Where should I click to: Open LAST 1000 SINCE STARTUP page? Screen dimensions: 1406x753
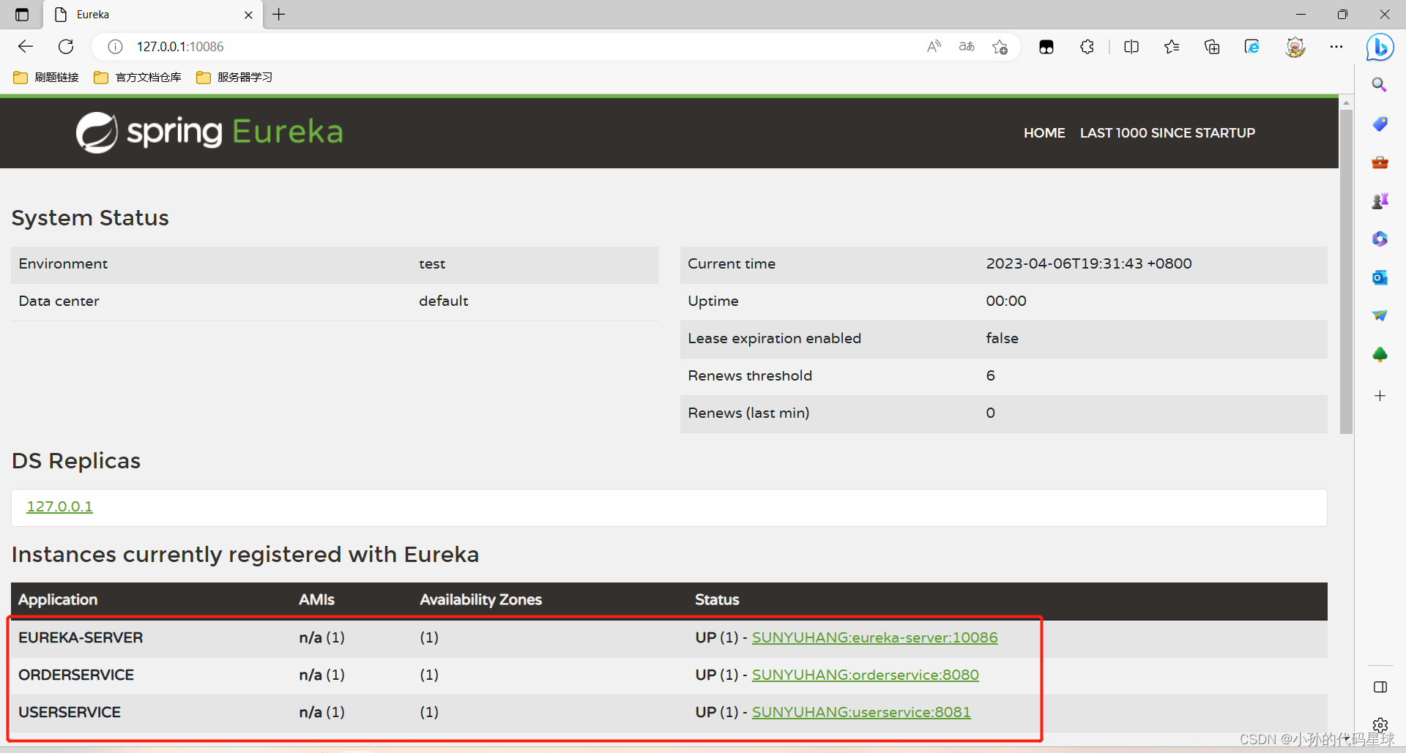coord(1167,133)
